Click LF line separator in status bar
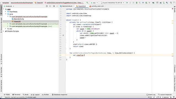The image size is (176, 99). [154, 97]
